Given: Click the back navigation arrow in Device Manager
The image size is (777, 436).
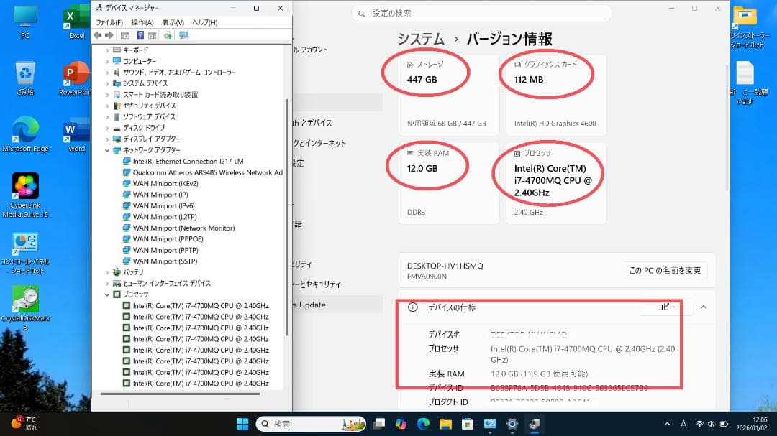Looking at the screenshot, I should click(x=98, y=34).
